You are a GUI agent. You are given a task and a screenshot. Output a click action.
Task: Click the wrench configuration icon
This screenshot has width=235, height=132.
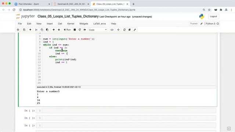coord(135,30)
